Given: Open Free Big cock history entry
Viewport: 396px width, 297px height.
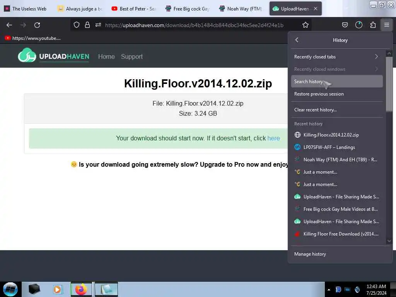Looking at the screenshot, I should (337, 209).
